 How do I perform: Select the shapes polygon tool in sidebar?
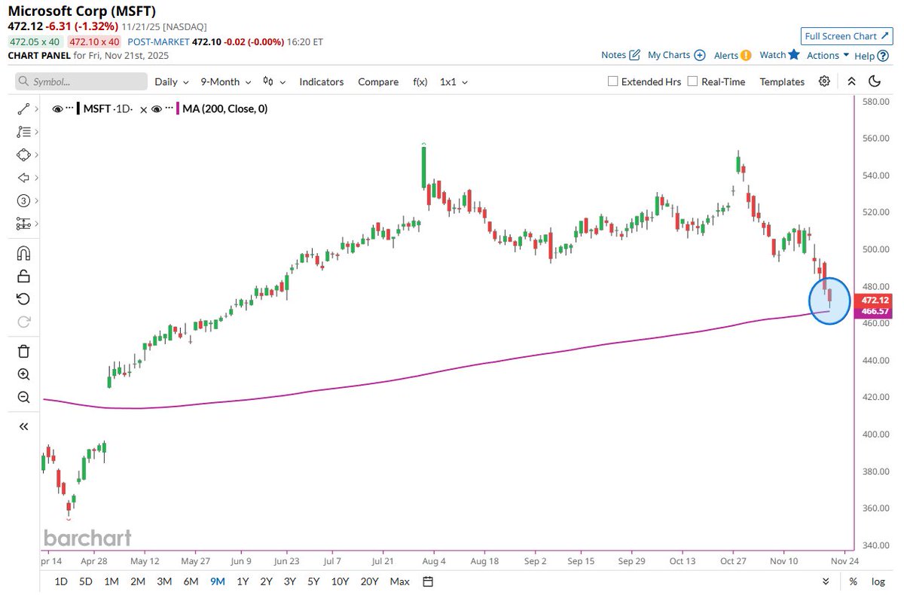pos(23,154)
